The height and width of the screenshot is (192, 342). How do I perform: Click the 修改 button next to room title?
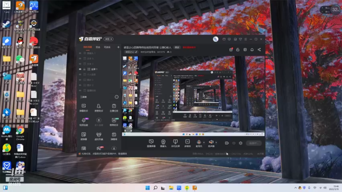tap(177, 47)
